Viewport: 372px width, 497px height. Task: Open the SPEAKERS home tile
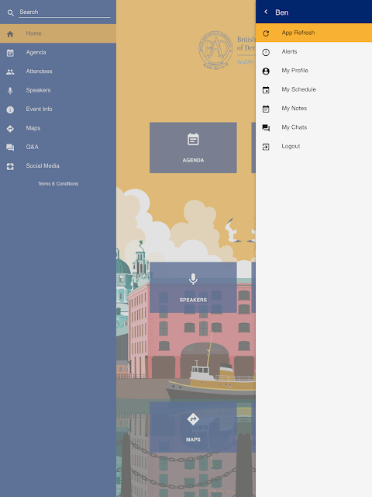193,287
